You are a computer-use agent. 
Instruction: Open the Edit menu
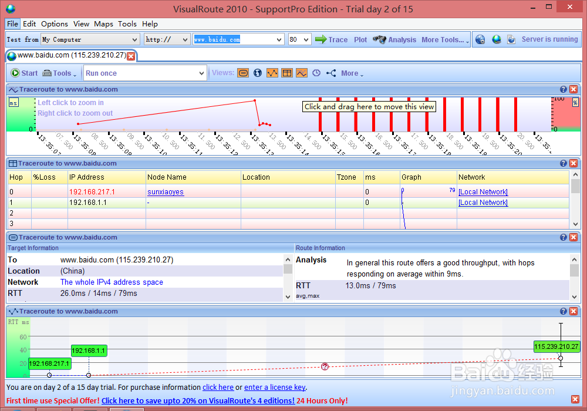[29, 23]
